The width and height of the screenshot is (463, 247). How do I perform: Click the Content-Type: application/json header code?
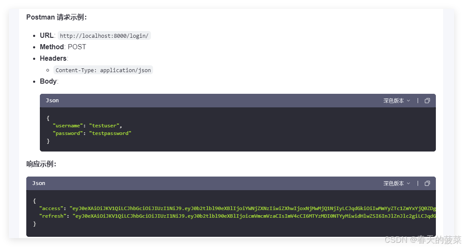click(103, 70)
